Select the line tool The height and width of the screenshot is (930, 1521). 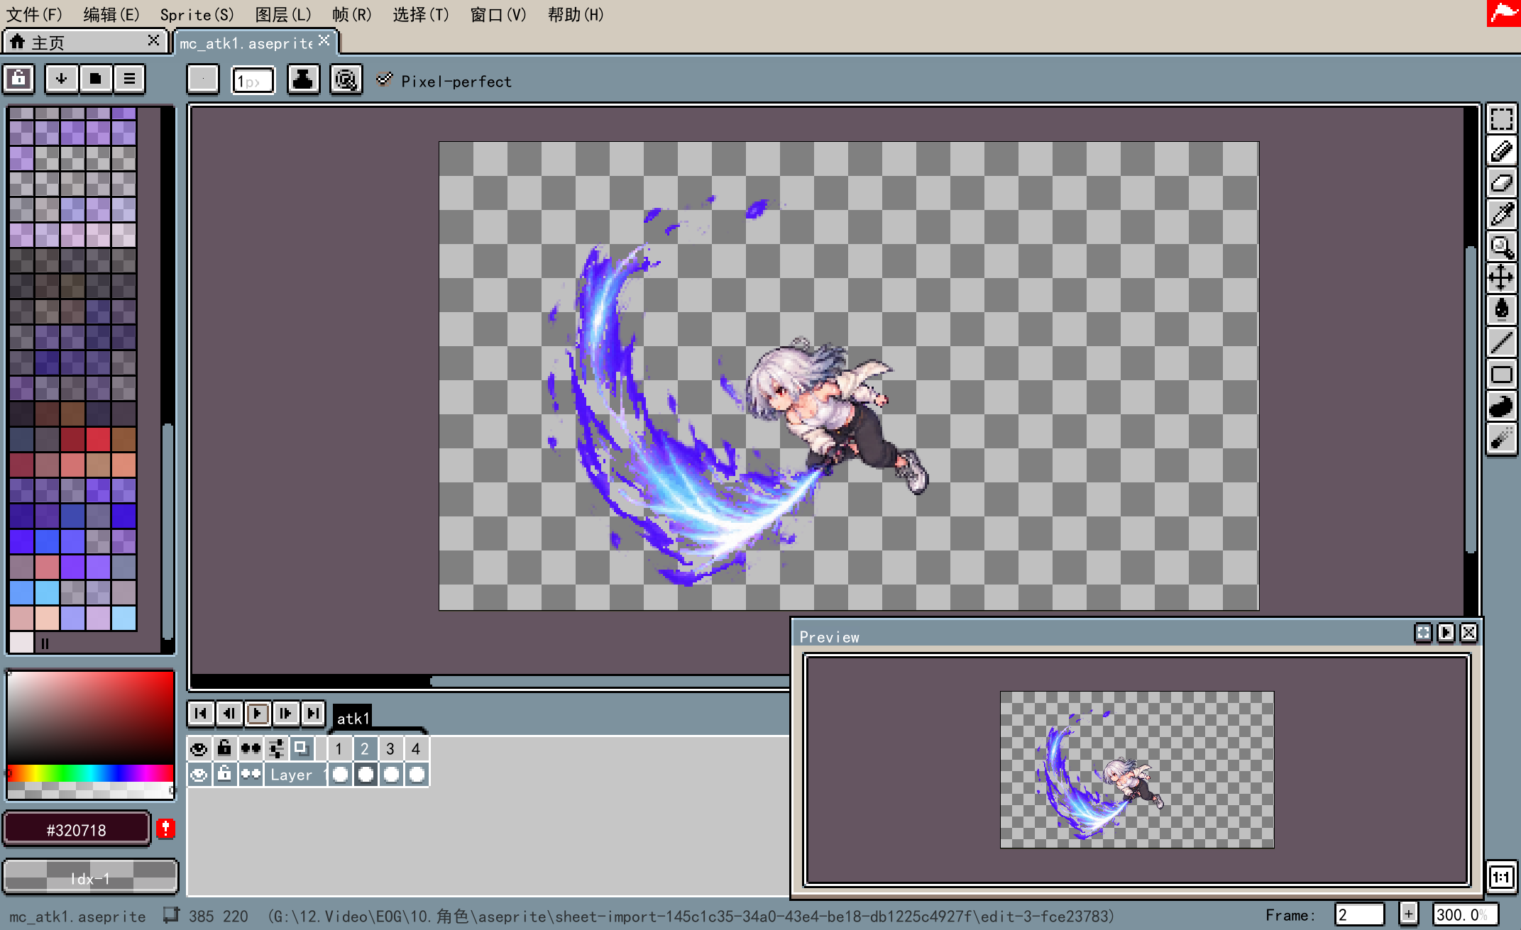(x=1501, y=342)
